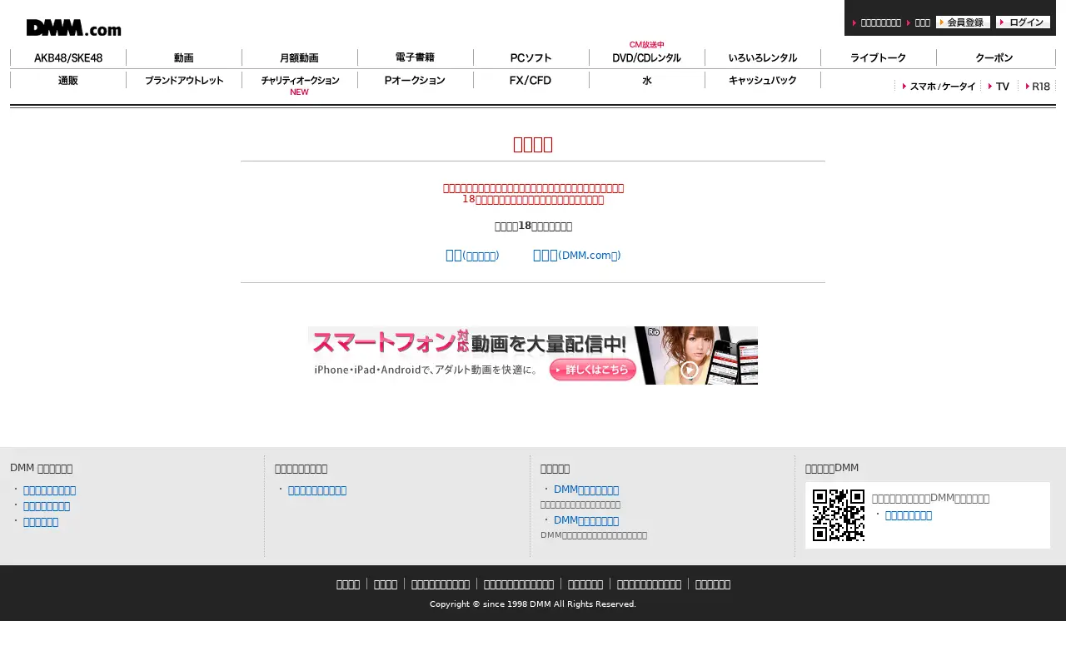Click the R18 link
Viewport: 1066px width, 666px height.
coord(1039,86)
